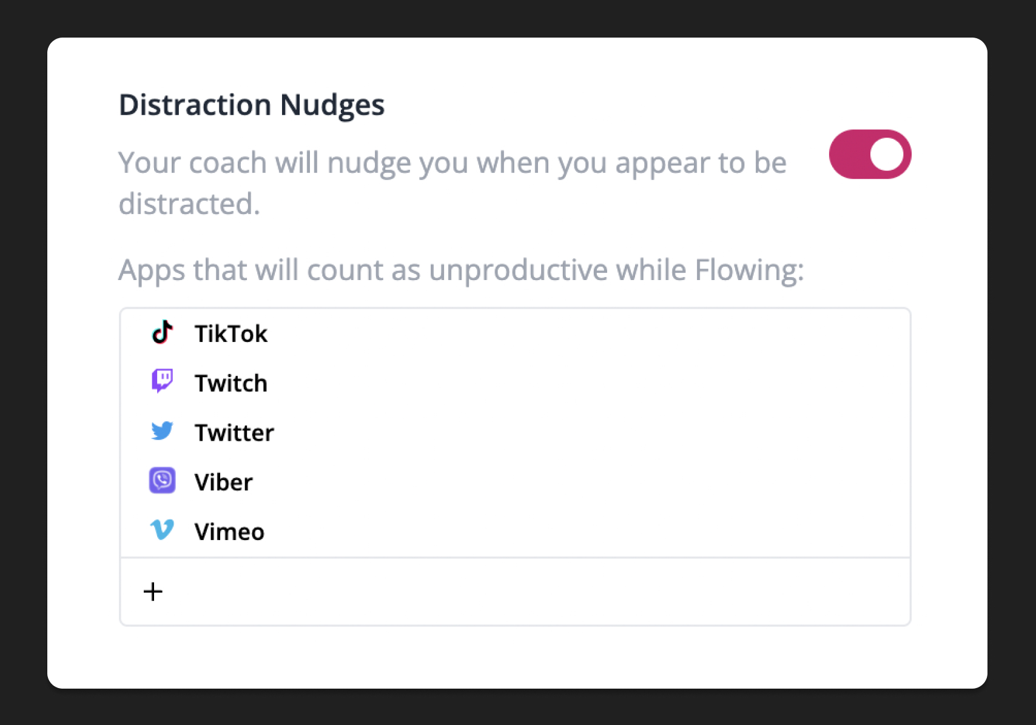Screen dimensions: 1036x725
Task: Click the white knob of the toggle
Action: 887,154
